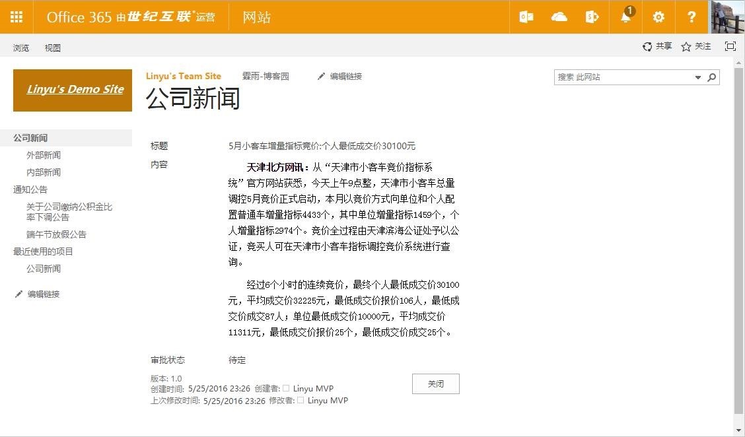This screenshot has width=745, height=437.
Task: Click the Office 365 brand text
Action: [x=79, y=18]
